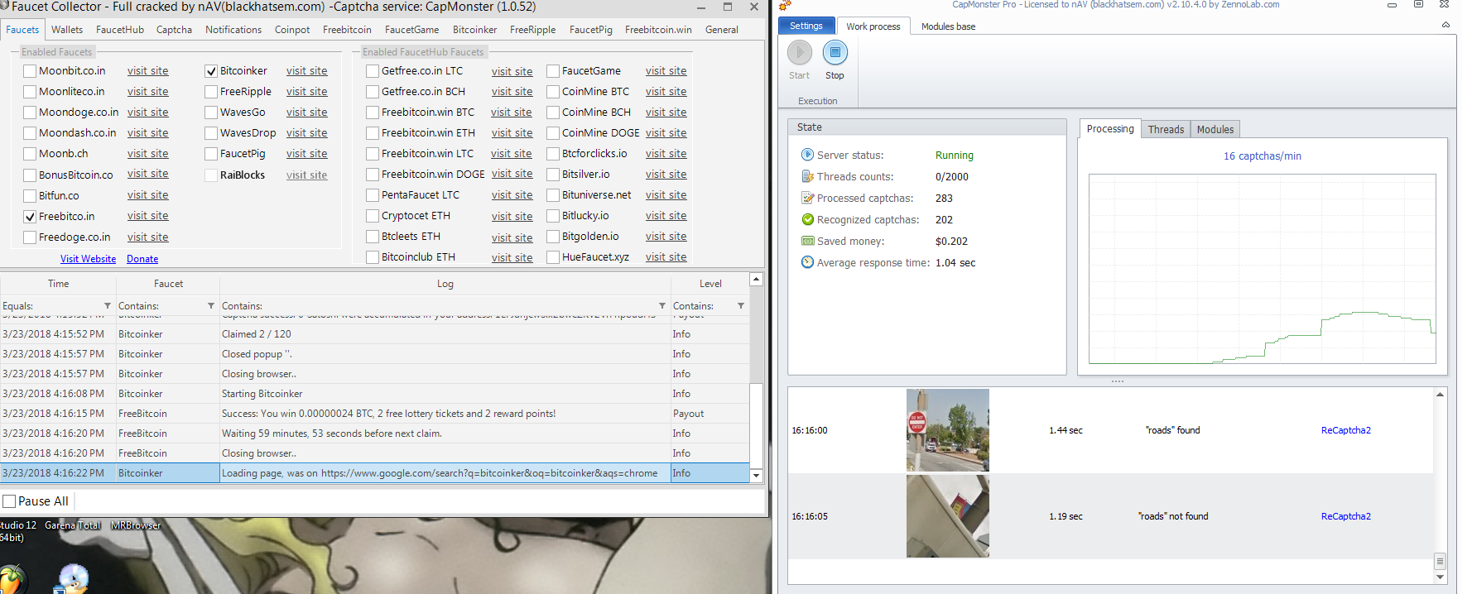Enable the FaucetGame FaucetHub checkbox
The width and height of the screenshot is (1472, 594).
[x=553, y=71]
